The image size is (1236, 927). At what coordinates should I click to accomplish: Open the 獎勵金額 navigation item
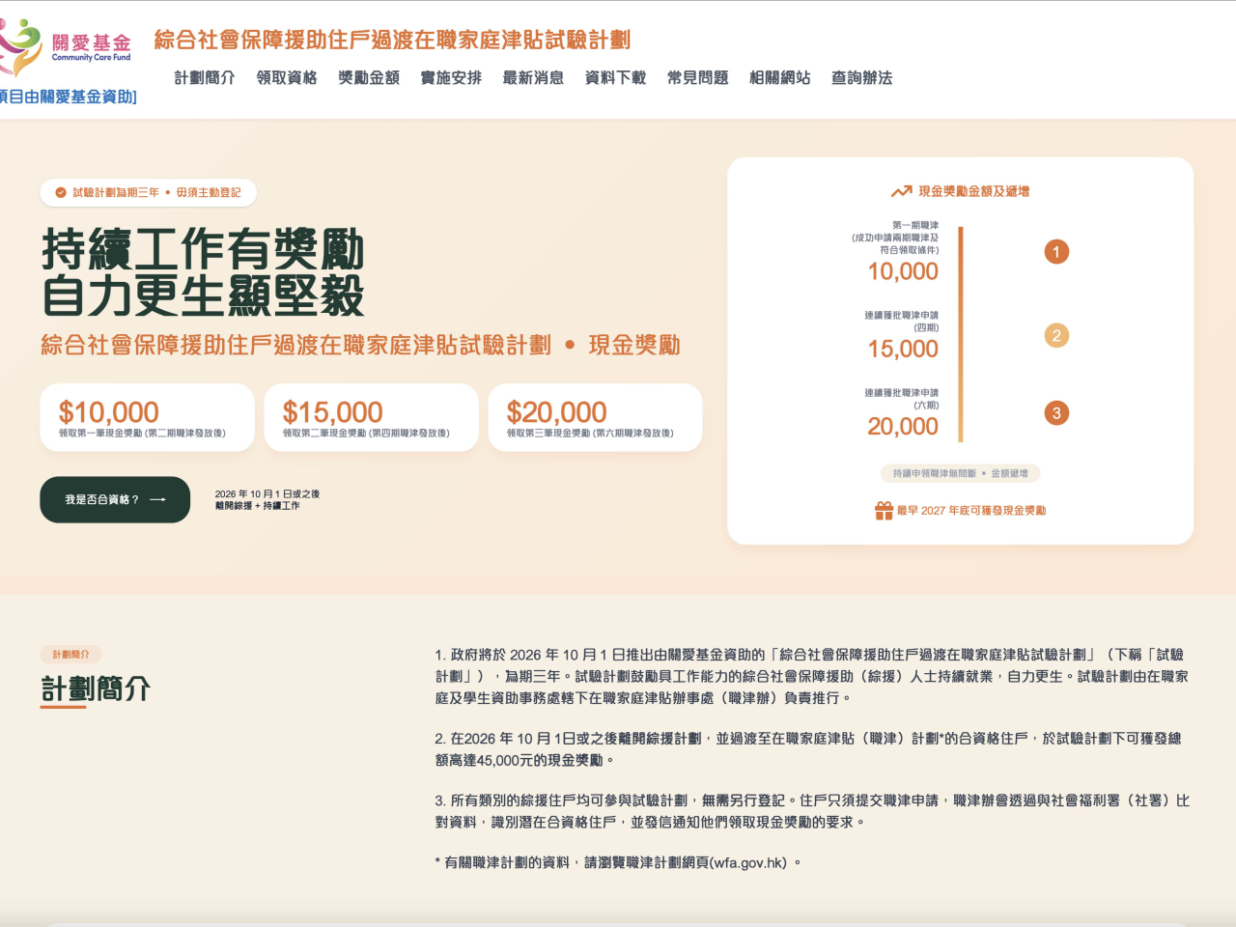tap(369, 78)
